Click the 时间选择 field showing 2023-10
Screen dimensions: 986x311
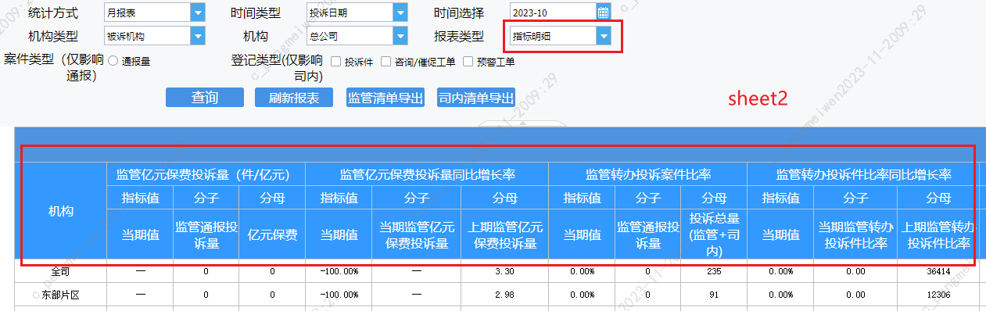[x=552, y=12]
